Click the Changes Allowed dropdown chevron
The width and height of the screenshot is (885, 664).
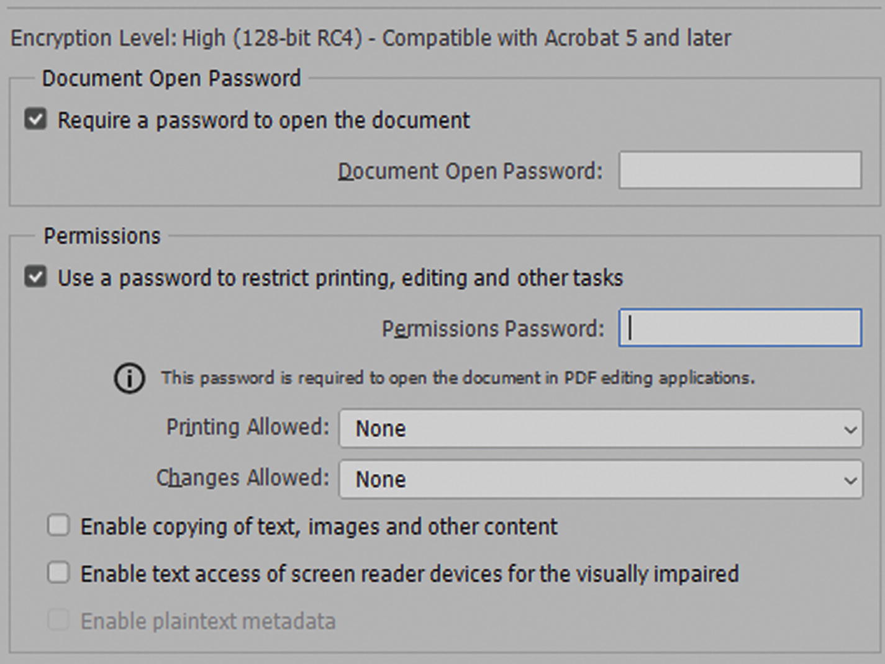pos(850,480)
